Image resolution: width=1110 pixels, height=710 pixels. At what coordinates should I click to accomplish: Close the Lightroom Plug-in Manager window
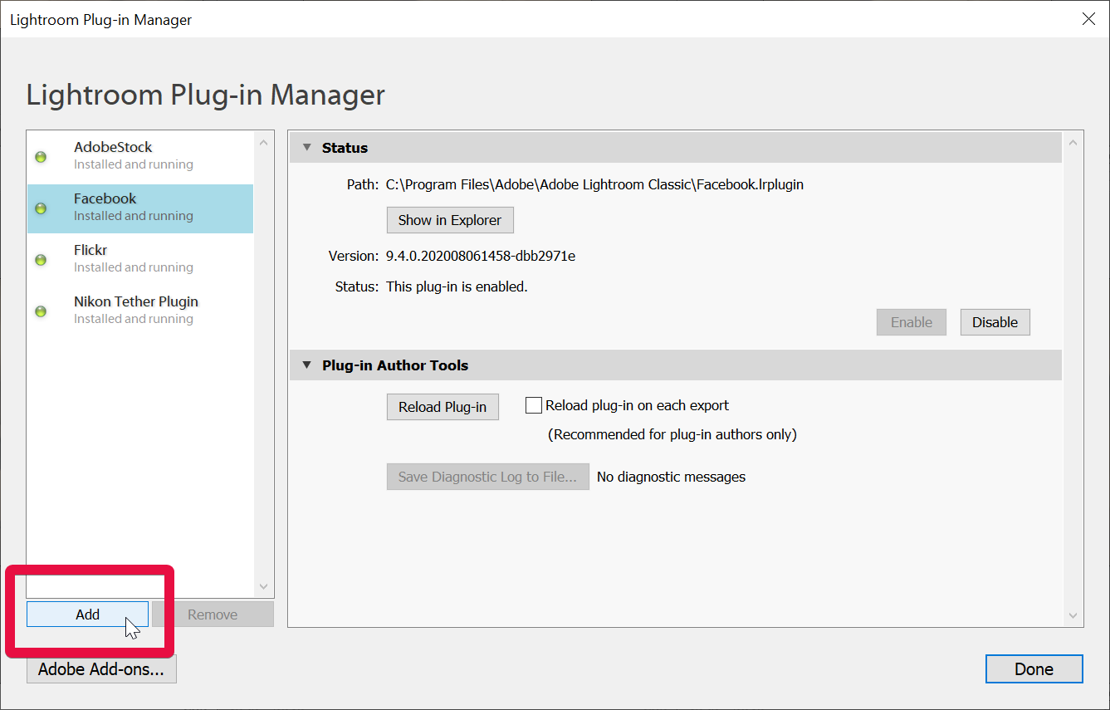tap(1088, 19)
